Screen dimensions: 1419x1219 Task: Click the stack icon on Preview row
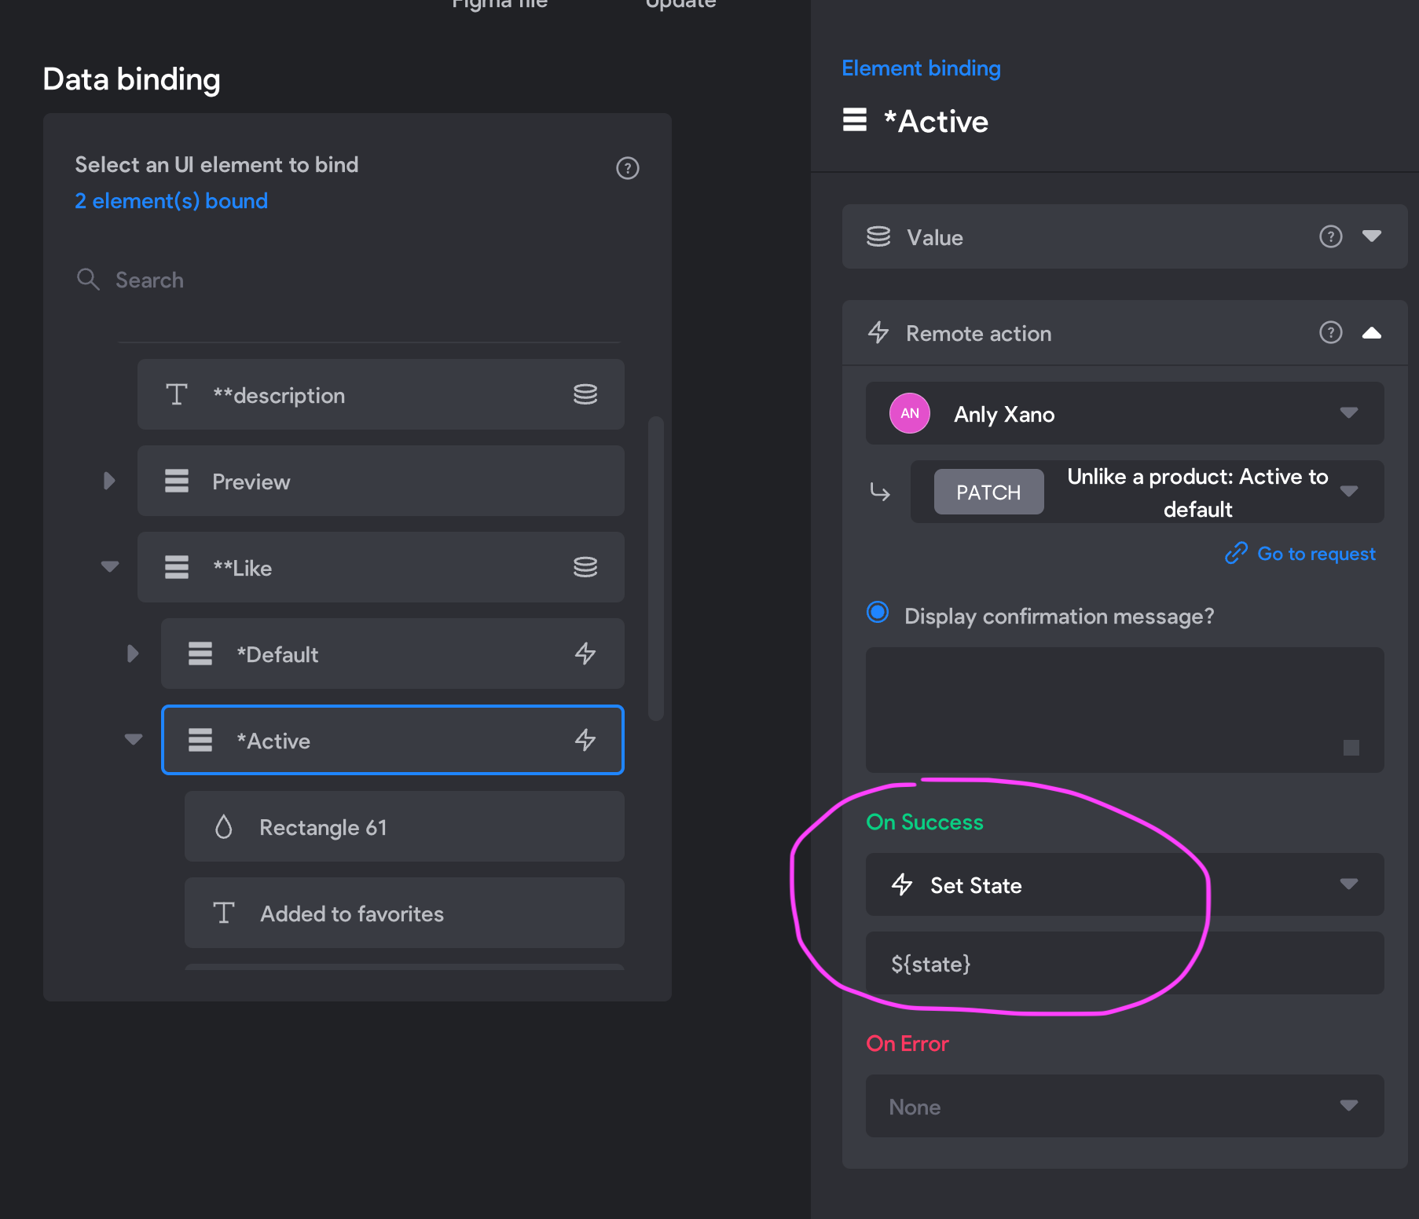[177, 481]
